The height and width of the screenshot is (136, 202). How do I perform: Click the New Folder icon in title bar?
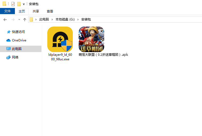[19, 4]
